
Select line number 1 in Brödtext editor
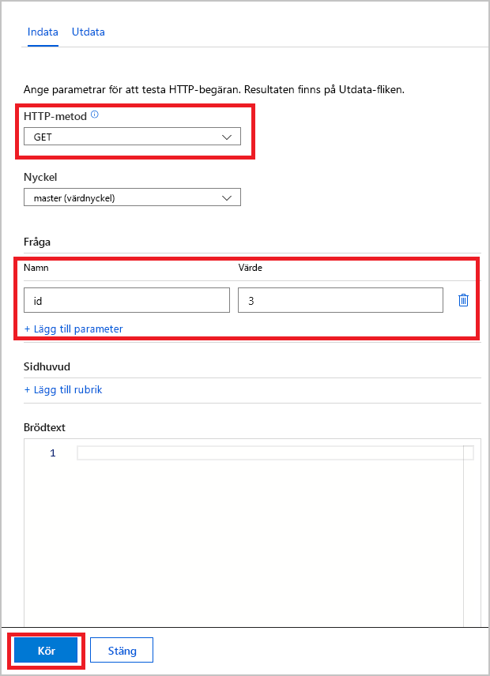coord(53,453)
